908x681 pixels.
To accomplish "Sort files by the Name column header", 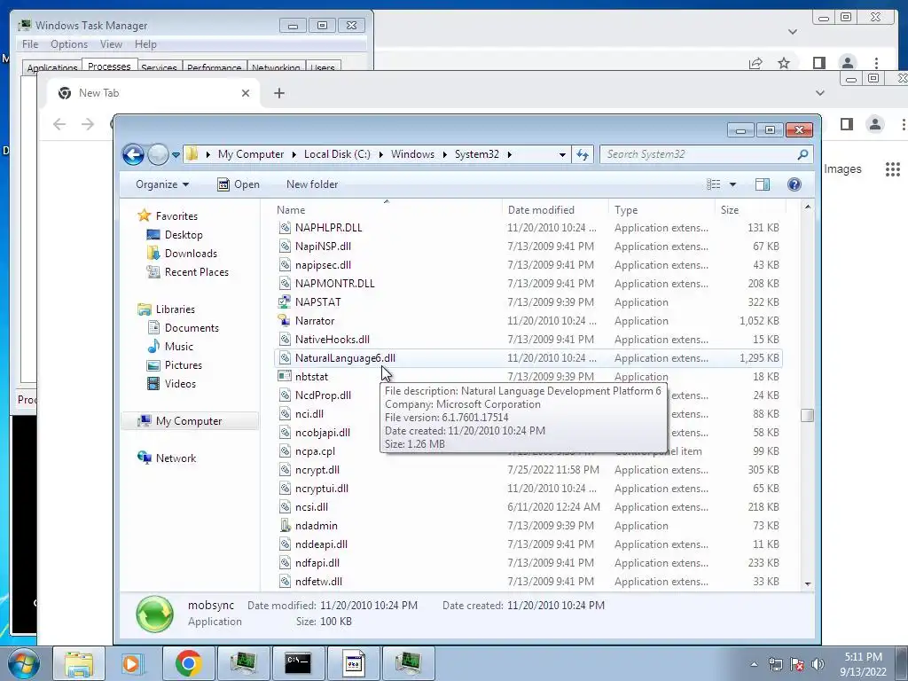I will (291, 209).
